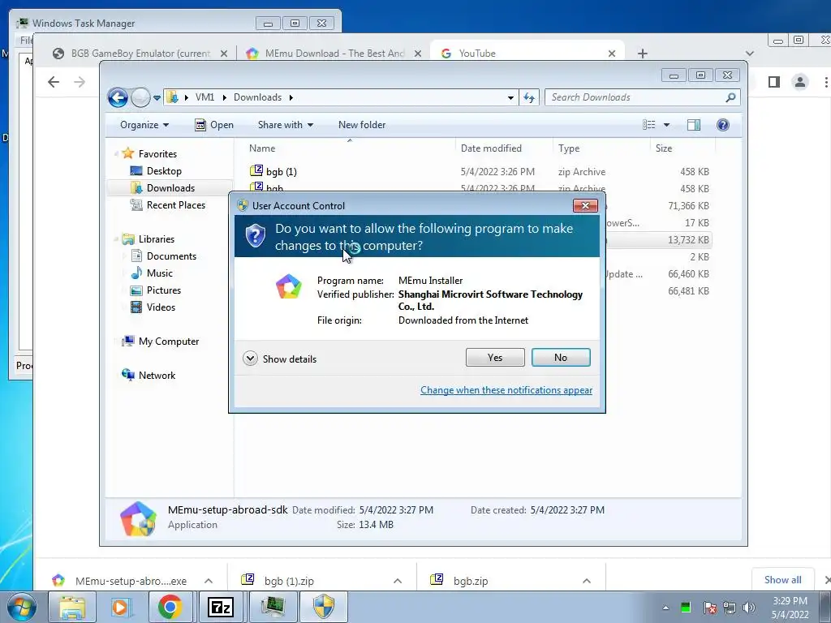
Task: Click the Explorer refresh button
Action: click(x=528, y=97)
